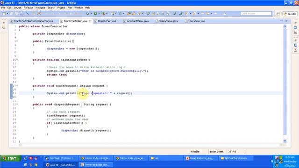Image resolution: width=299 pixels, height=168 pixels.
Task: Open the Windows Start button
Action: 10,158
